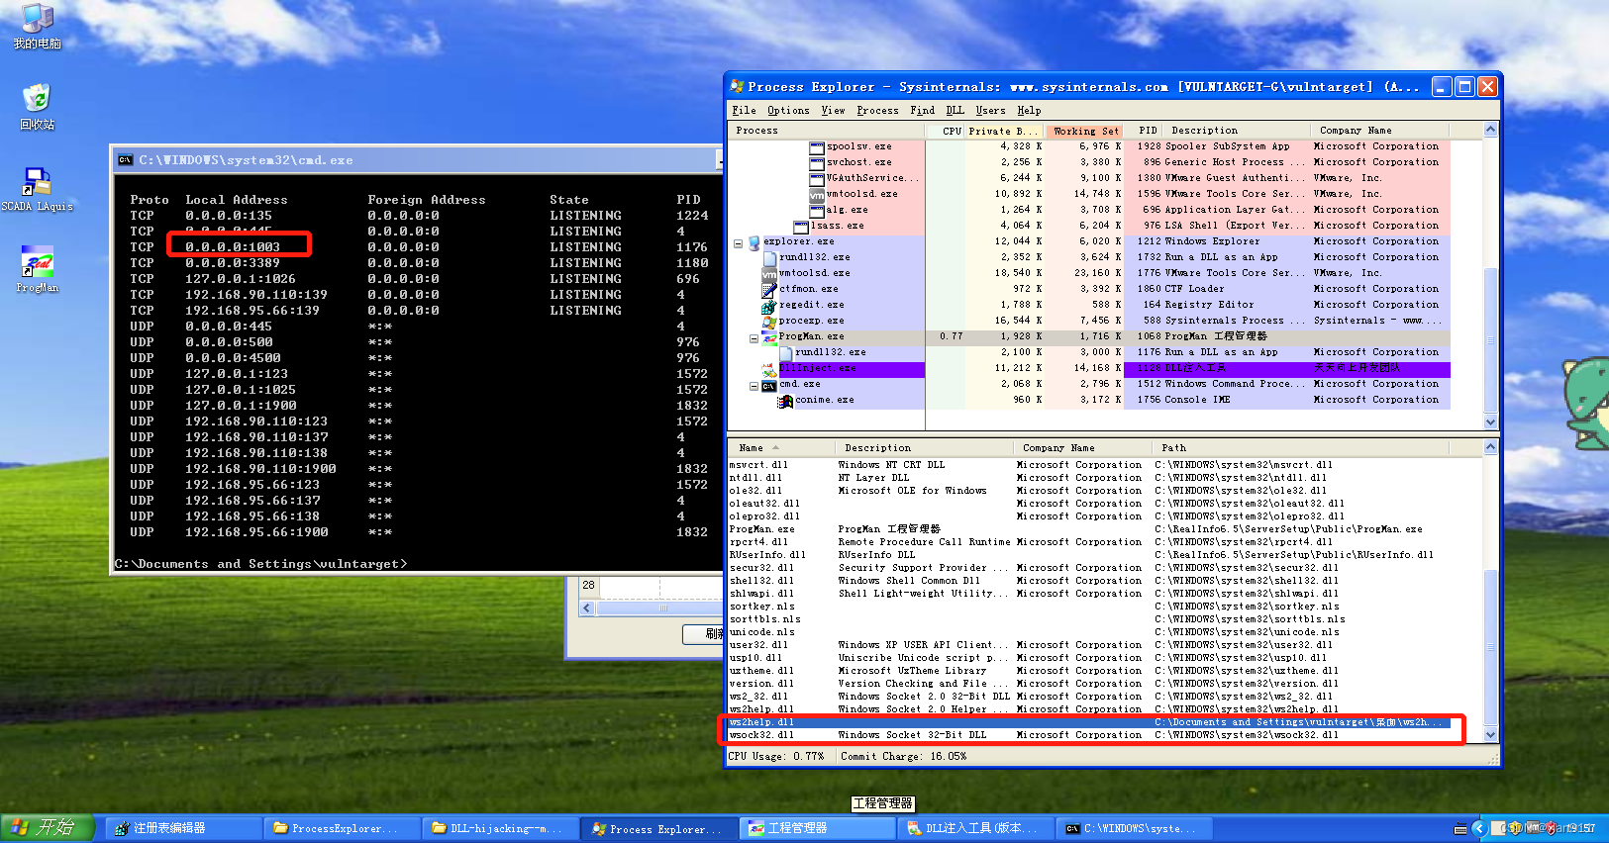Sort by Private Bytes column header
The width and height of the screenshot is (1609, 843).
(1004, 131)
